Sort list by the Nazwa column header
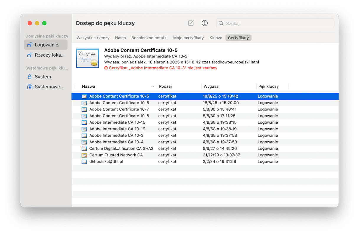Screen dimensions: 359x234 (x=89, y=86)
